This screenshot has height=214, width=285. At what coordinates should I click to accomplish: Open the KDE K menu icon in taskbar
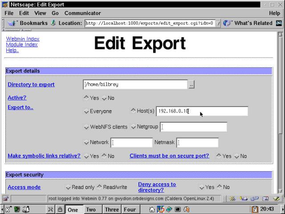[8, 209]
